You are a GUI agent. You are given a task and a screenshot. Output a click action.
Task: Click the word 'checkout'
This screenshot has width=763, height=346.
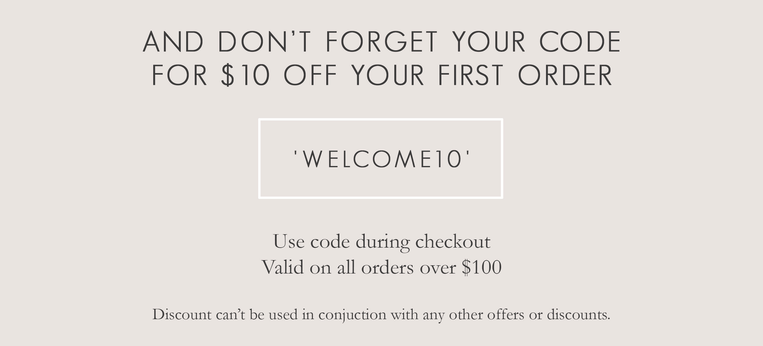coord(453,242)
